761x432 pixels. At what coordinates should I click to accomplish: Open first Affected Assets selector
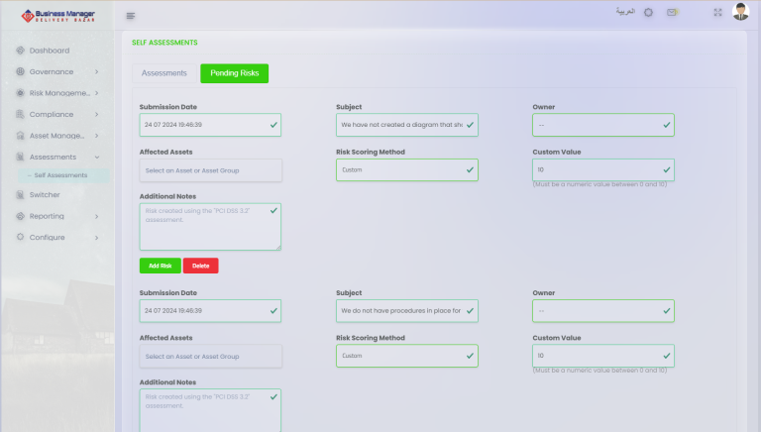point(210,170)
